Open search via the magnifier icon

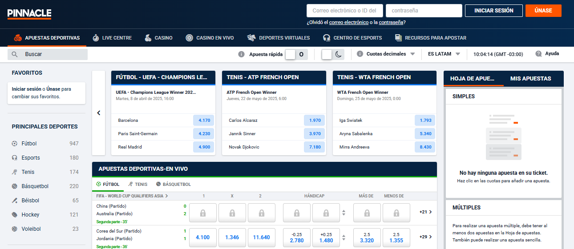tap(15, 54)
